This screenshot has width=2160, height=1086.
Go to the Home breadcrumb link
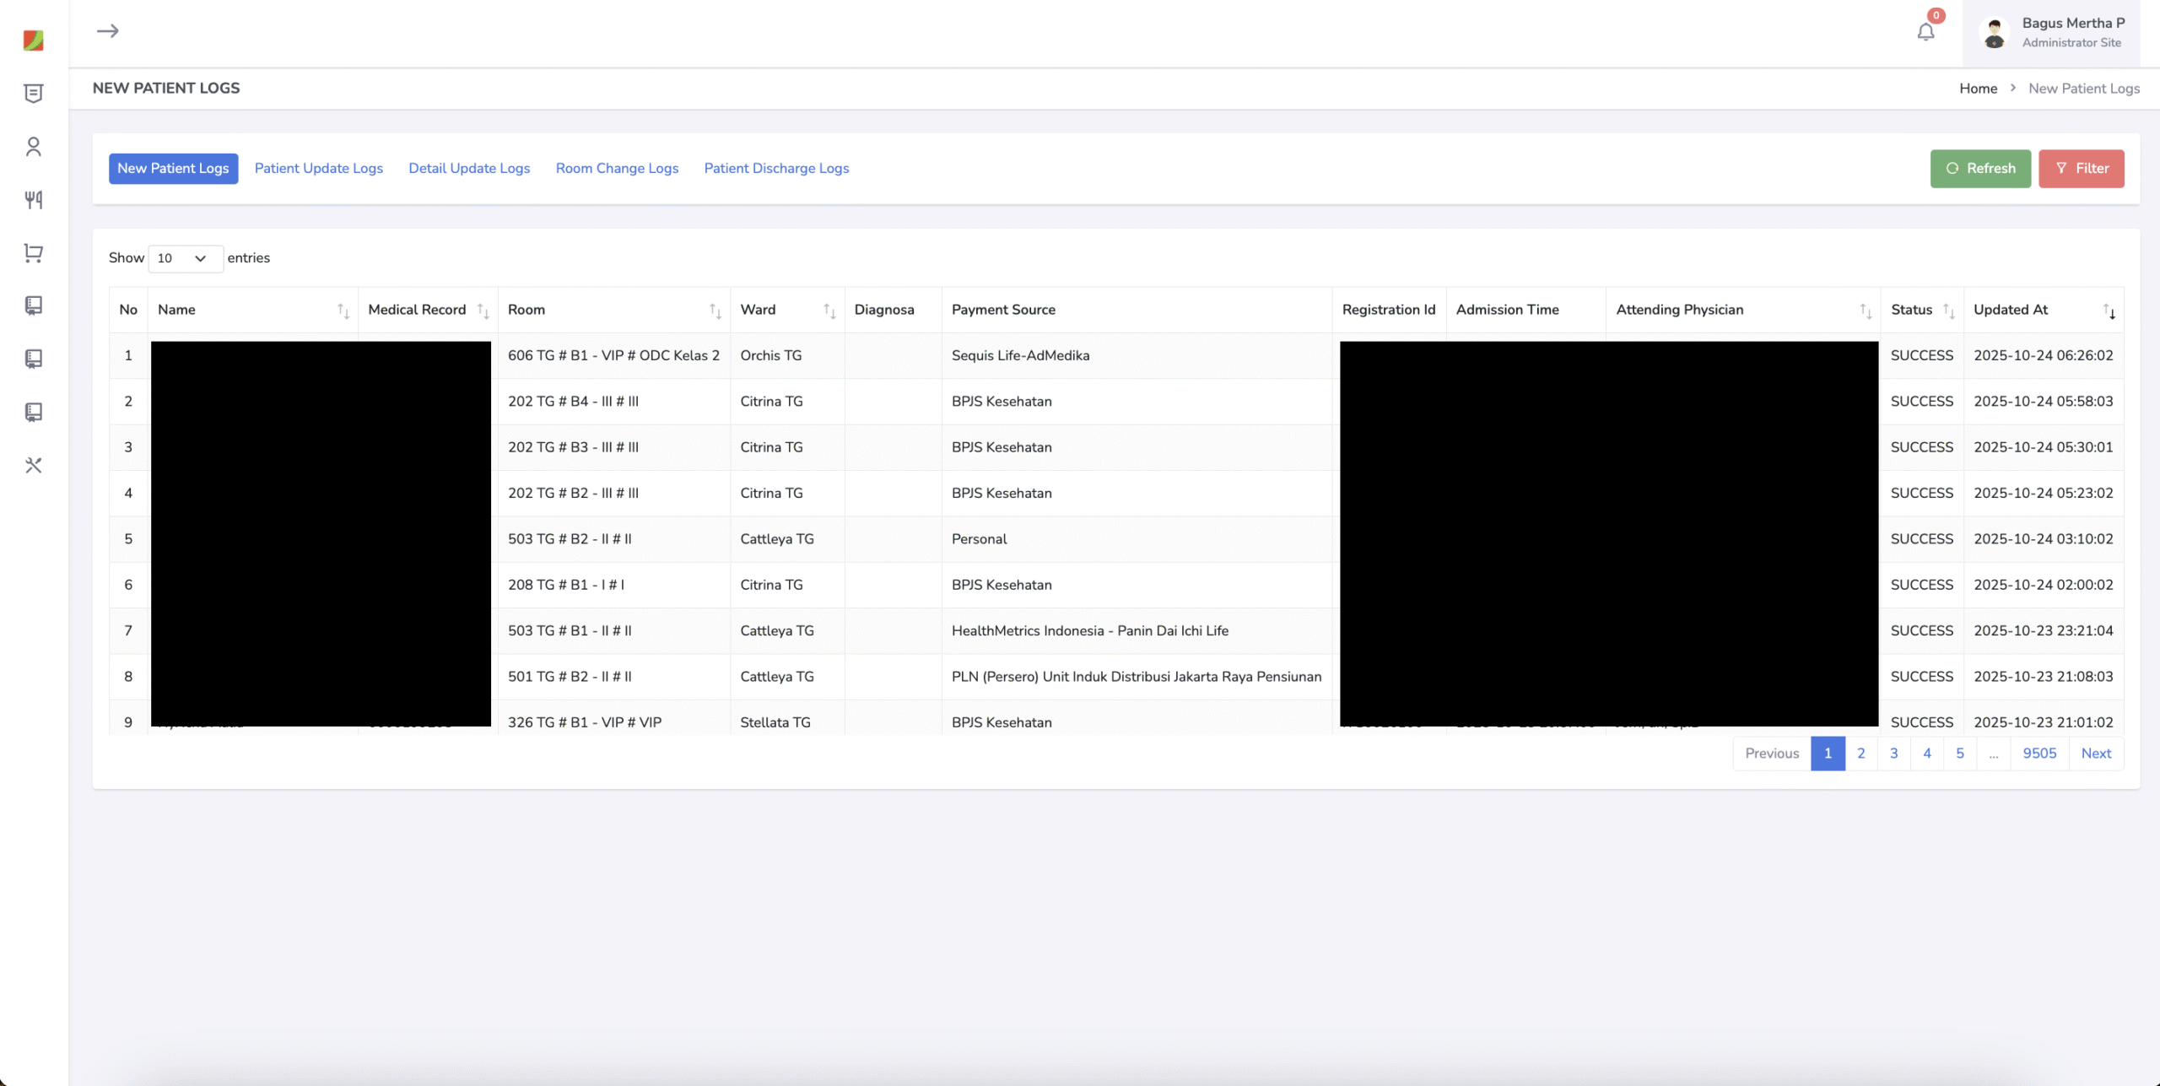point(1978,89)
